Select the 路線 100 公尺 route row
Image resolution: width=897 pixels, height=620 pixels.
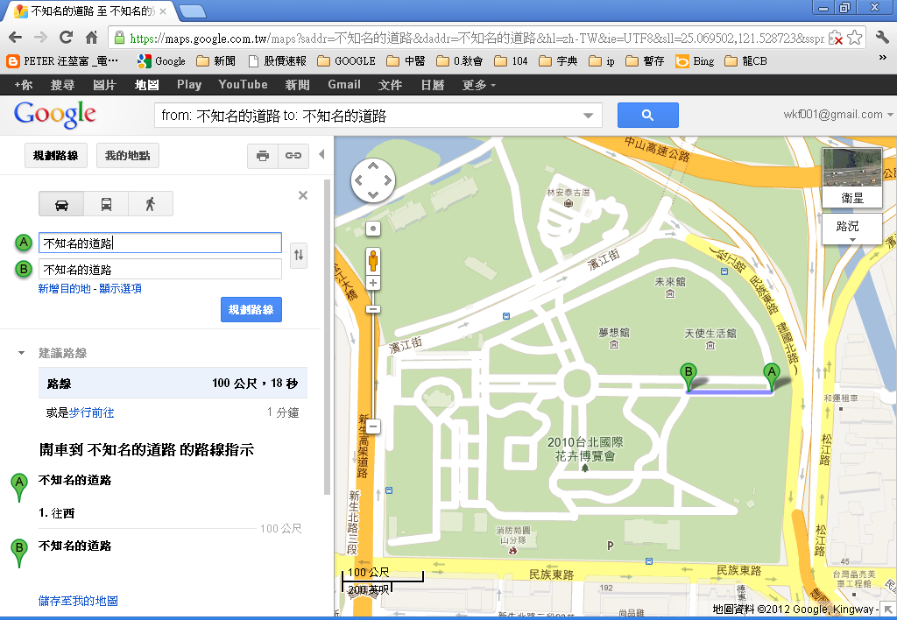173,384
